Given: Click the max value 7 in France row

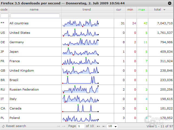Looking at the screenshot, I should point(146,61).
